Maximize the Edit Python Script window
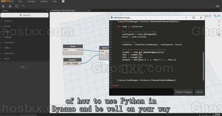 pos(193,18)
